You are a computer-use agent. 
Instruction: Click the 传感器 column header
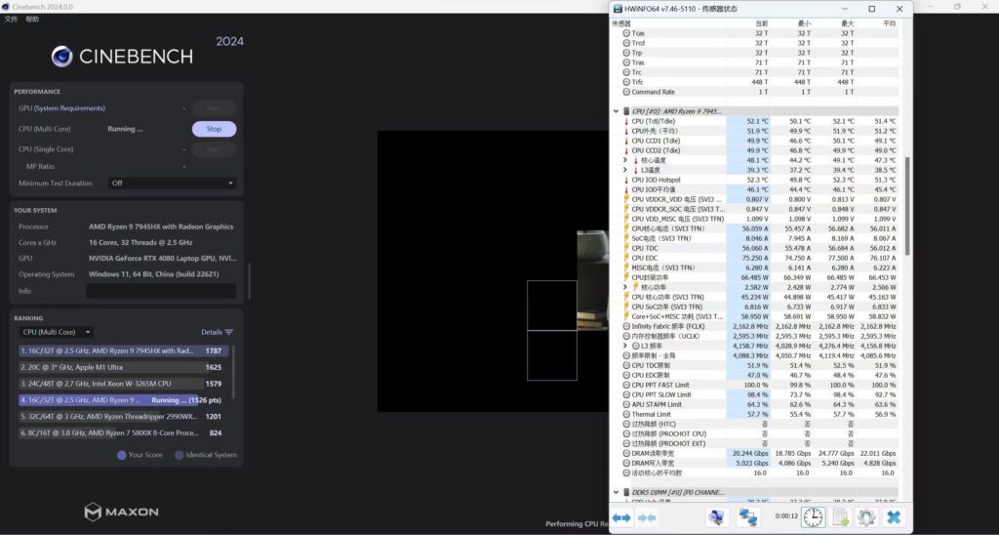tap(620, 23)
